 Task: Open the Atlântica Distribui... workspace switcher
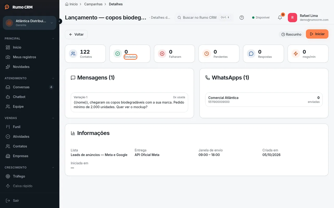click(29, 23)
